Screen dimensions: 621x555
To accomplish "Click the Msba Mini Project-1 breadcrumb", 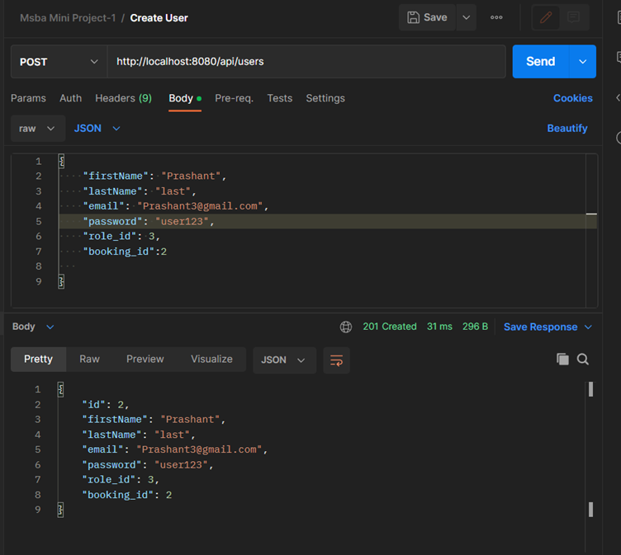I will click(x=68, y=18).
